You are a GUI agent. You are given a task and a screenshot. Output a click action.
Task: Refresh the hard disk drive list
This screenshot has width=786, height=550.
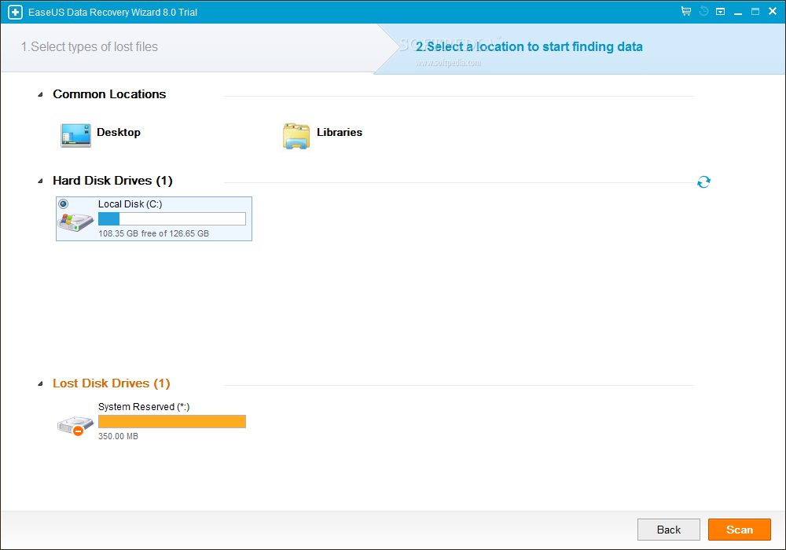coord(703,181)
